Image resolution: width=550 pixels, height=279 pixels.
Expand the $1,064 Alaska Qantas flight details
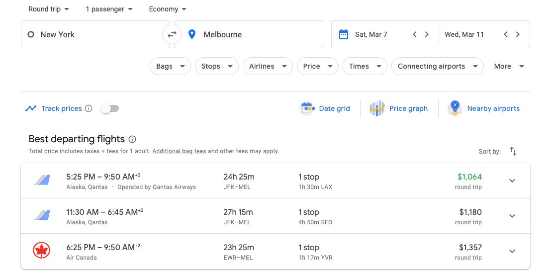tap(512, 181)
